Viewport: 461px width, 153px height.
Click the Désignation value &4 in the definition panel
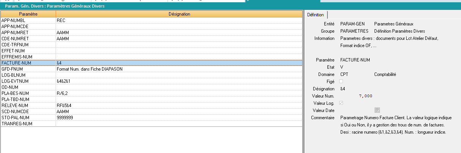[343, 88]
